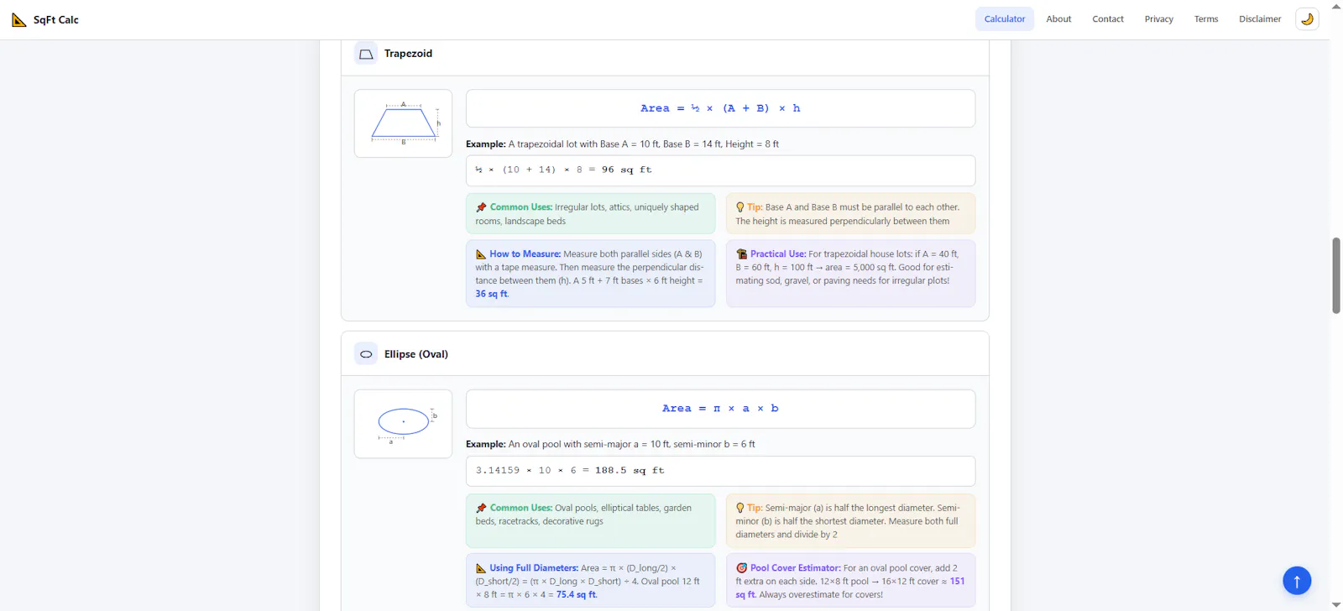Click the Trapezoid section header icon
The width and height of the screenshot is (1343, 611).
click(x=366, y=54)
